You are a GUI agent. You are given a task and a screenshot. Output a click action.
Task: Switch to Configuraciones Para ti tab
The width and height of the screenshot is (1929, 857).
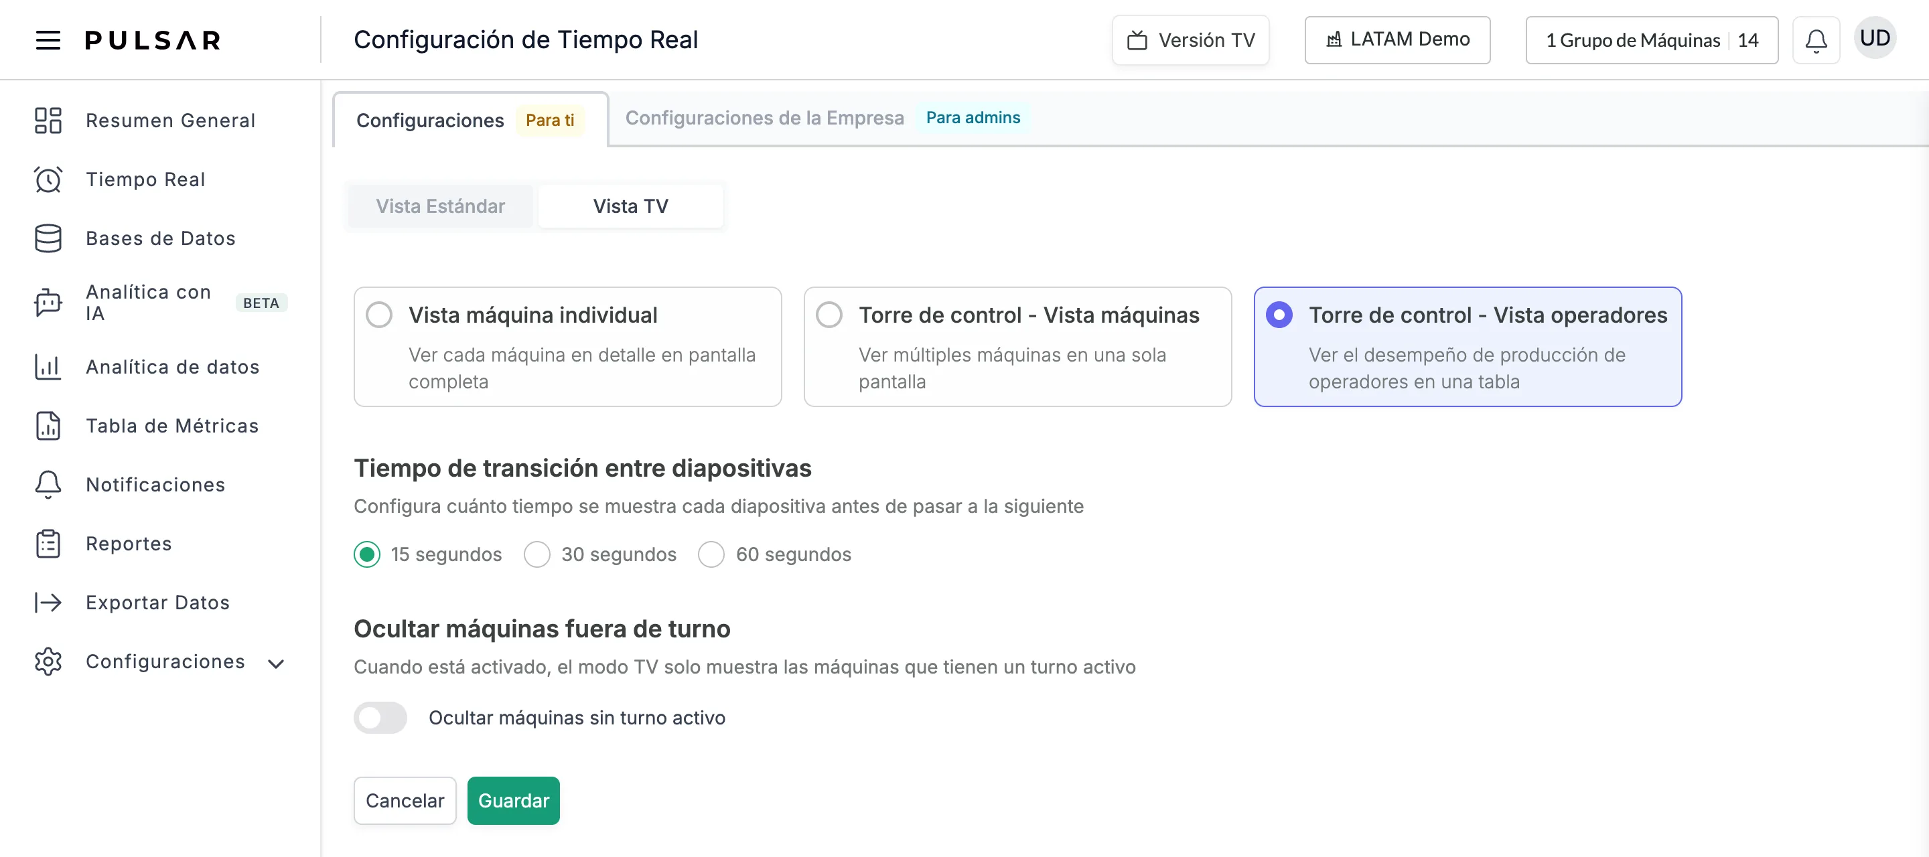470,121
